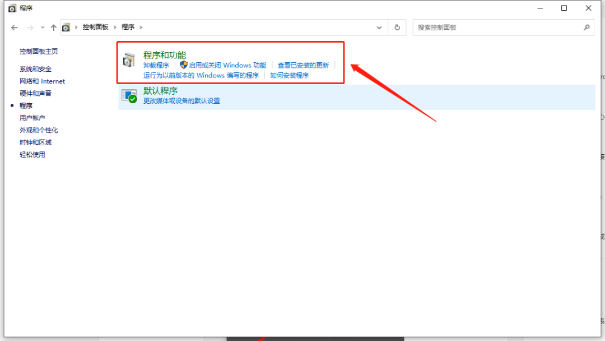The image size is (605, 341).
Task: Open 外观和个性化 category
Action: coord(39,130)
